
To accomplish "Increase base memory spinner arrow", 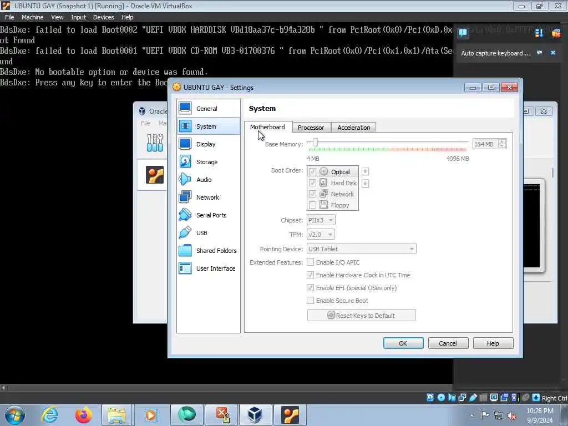I will (502, 141).
